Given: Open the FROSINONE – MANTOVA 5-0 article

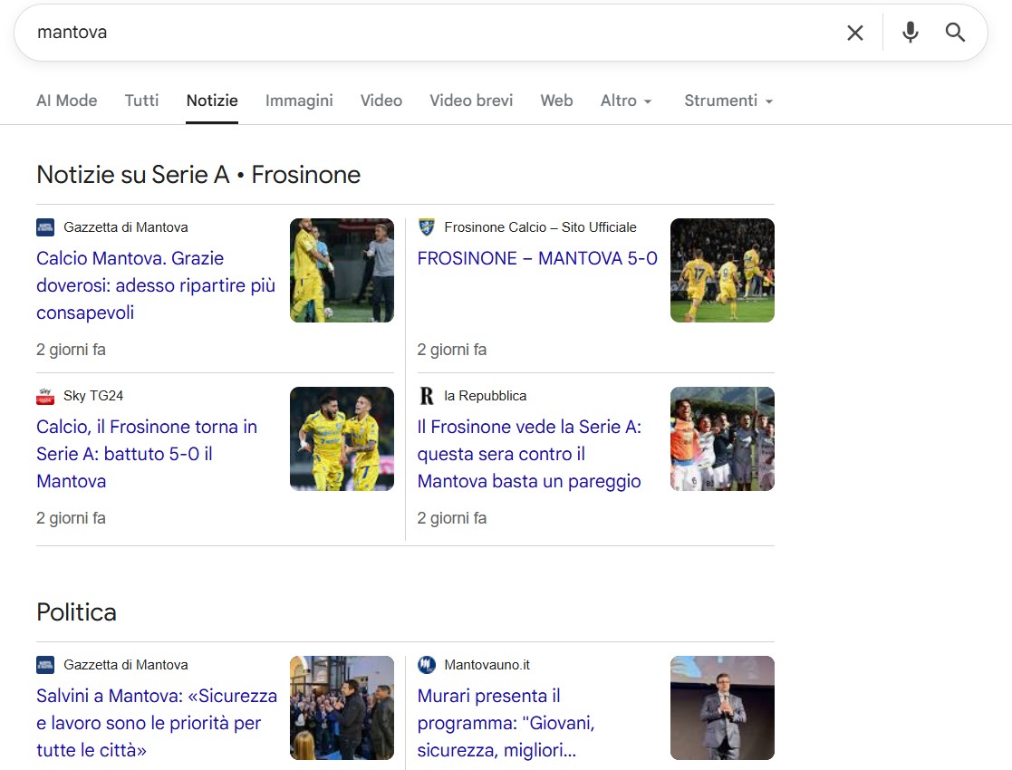Looking at the screenshot, I should tap(537, 258).
